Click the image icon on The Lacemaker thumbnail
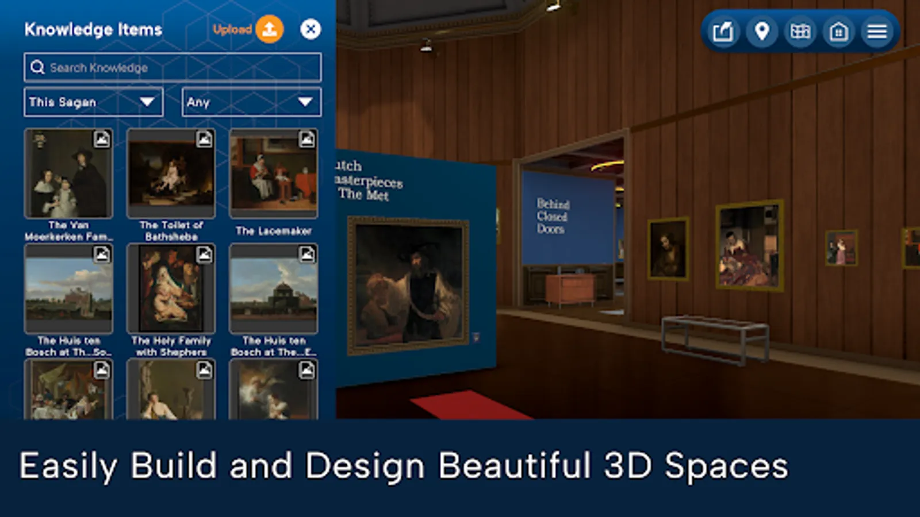Viewport: 920px width, 517px height. pos(306,139)
